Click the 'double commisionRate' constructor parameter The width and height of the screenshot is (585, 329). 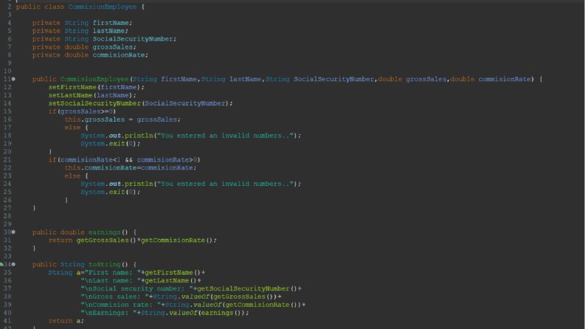coord(491,79)
